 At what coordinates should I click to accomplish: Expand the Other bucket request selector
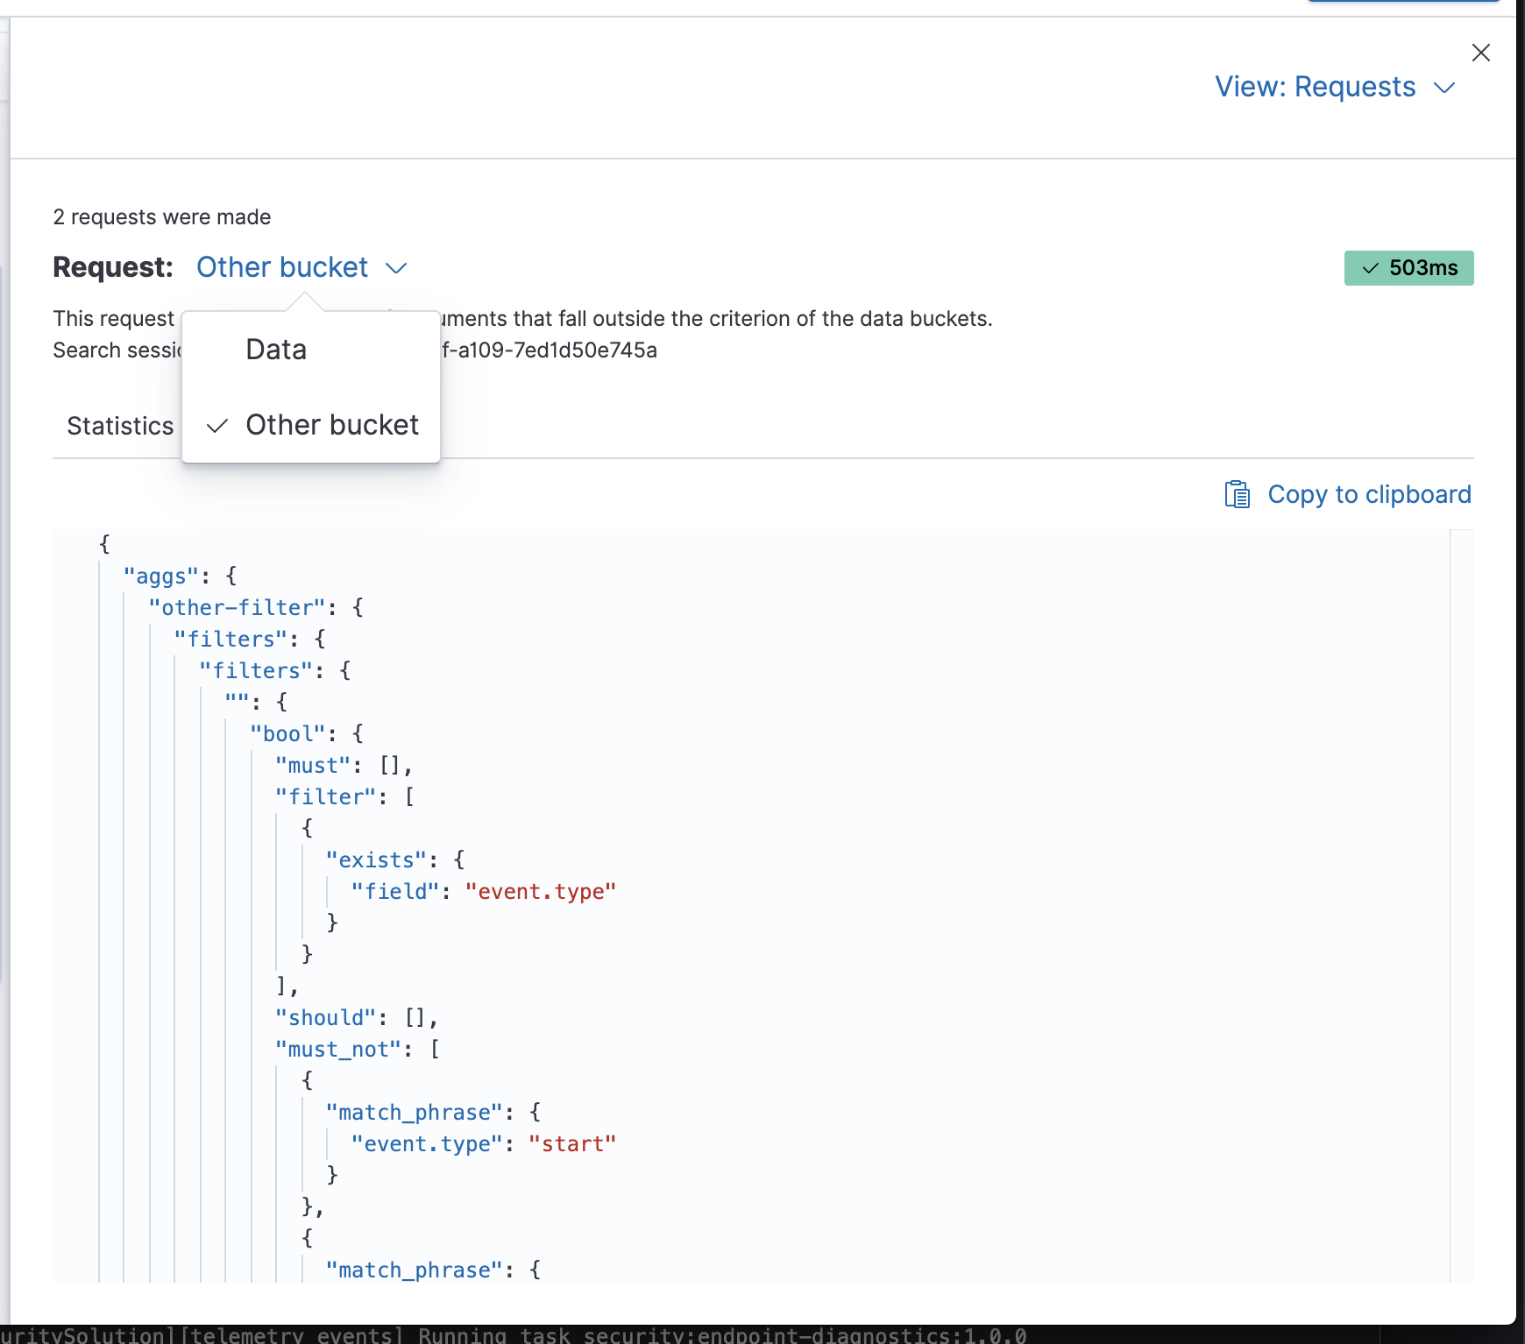(301, 267)
